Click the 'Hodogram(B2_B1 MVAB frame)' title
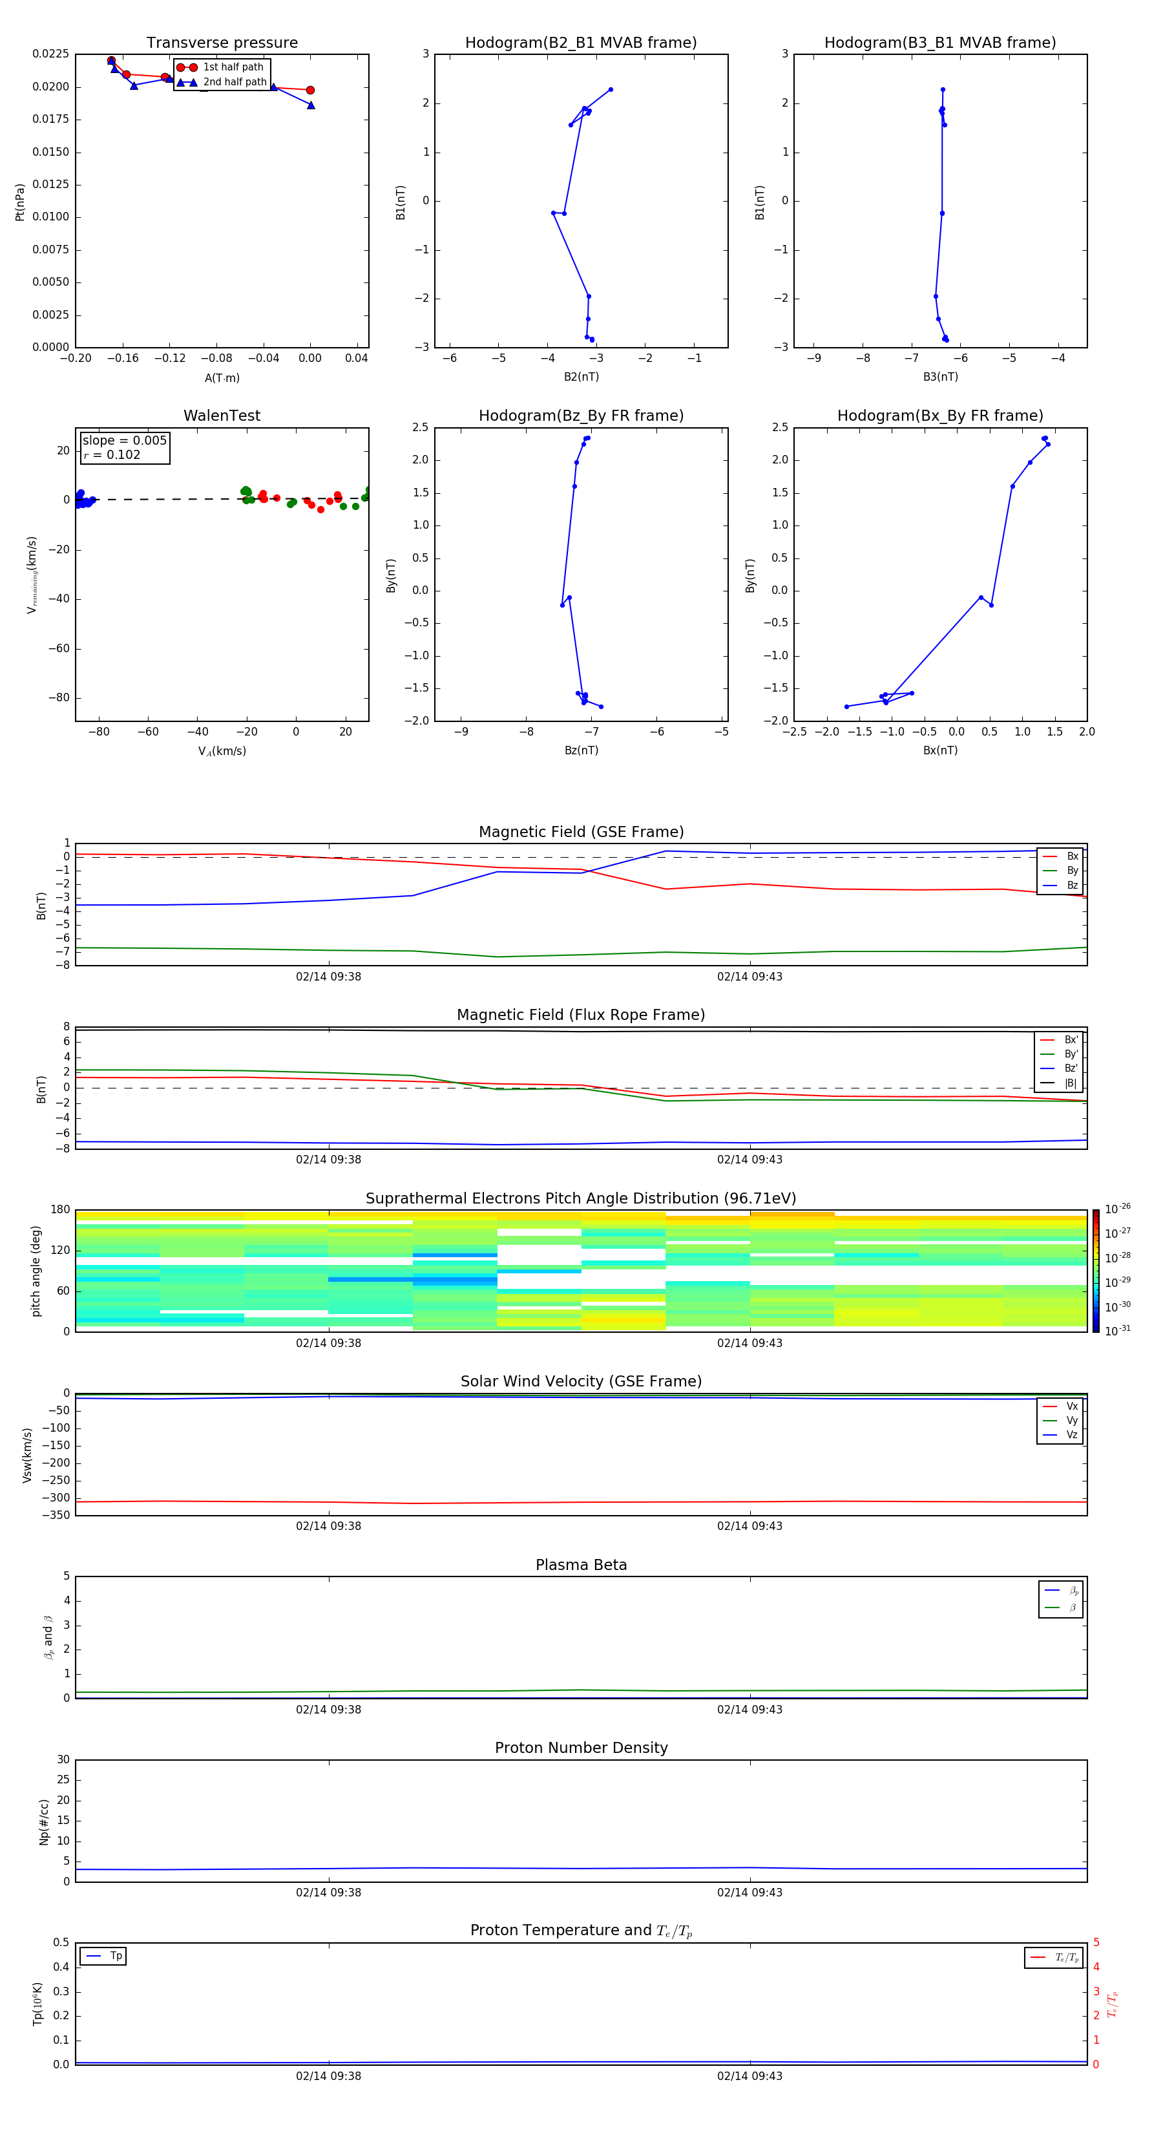Image resolution: width=1163 pixels, height=2133 pixels. pos(581,43)
